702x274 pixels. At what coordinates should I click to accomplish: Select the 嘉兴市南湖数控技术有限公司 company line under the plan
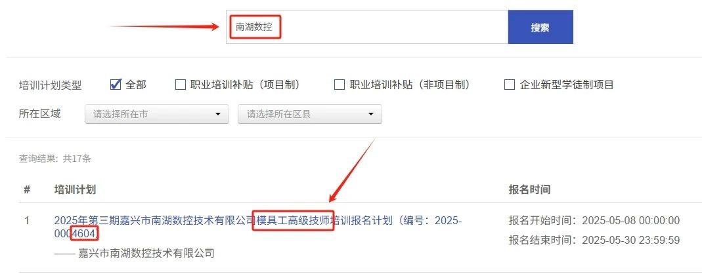(135, 254)
